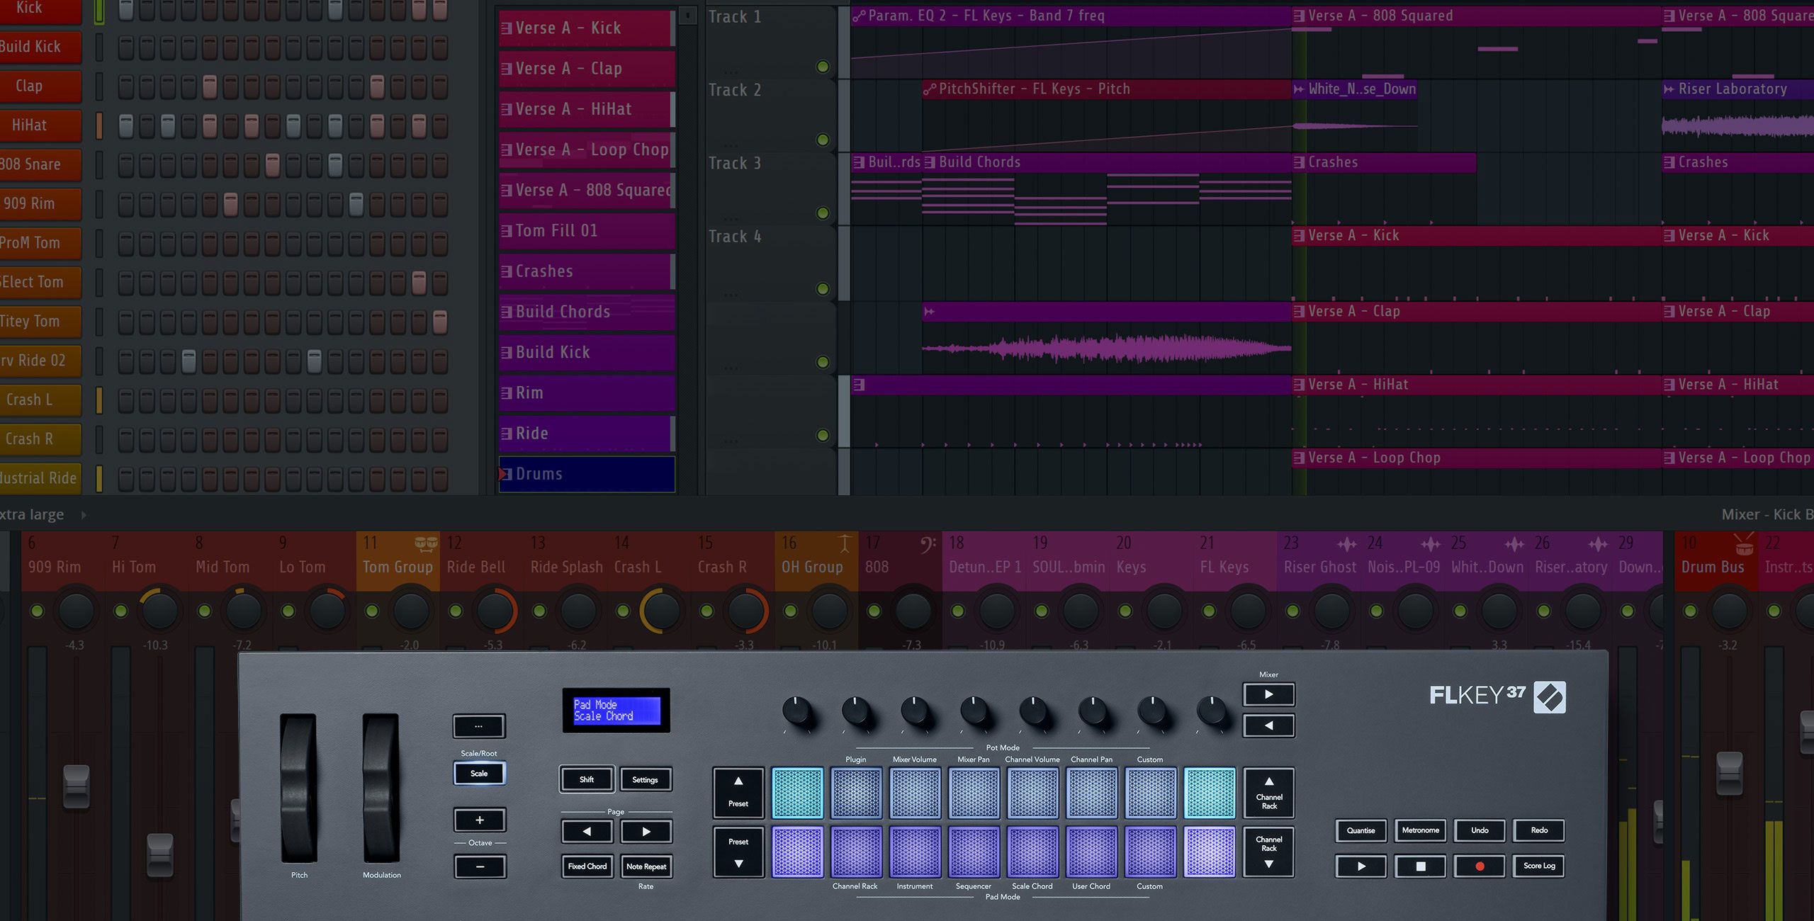This screenshot has width=1814, height=921.
Task: Toggle the Track 1 mute light
Action: [823, 67]
